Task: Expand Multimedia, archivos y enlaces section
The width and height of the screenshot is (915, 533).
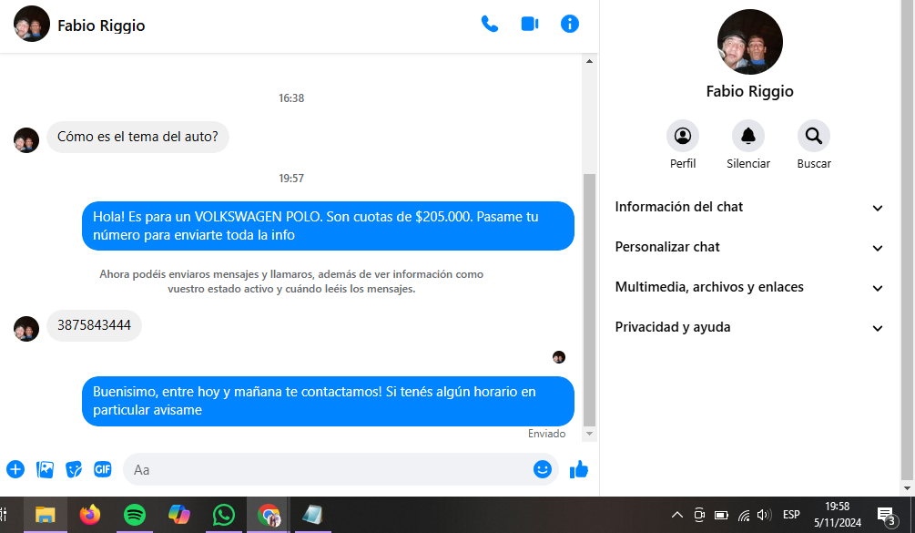Action: coord(749,288)
